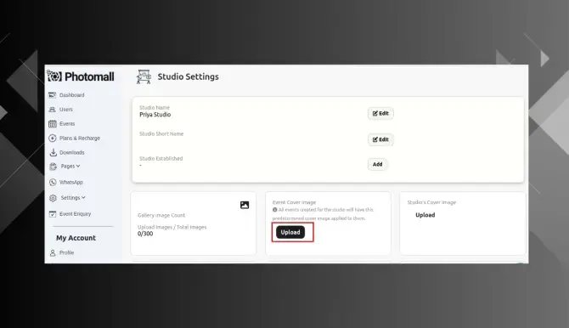Open Downloads in the sidebar

(72, 153)
